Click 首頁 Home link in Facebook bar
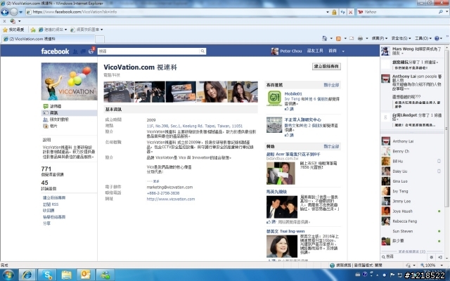The image size is (450, 281). click(x=333, y=51)
